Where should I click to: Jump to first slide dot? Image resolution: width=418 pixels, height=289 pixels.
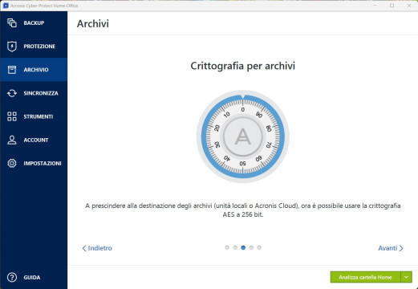coord(227,247)
